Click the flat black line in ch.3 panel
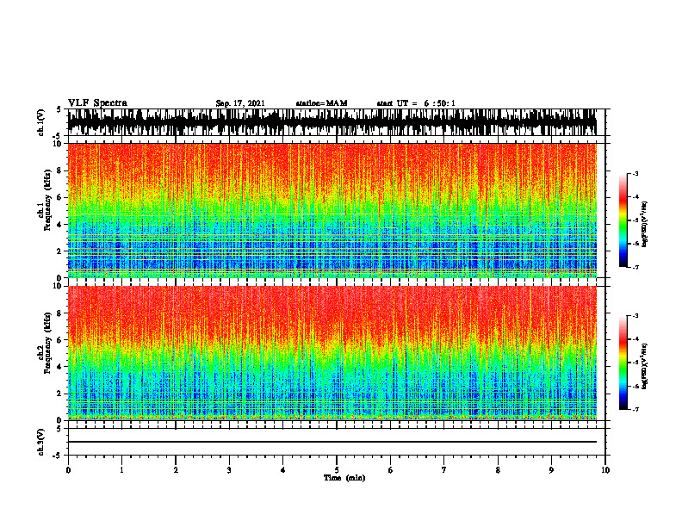682x527 pixels. coord(332,442)
